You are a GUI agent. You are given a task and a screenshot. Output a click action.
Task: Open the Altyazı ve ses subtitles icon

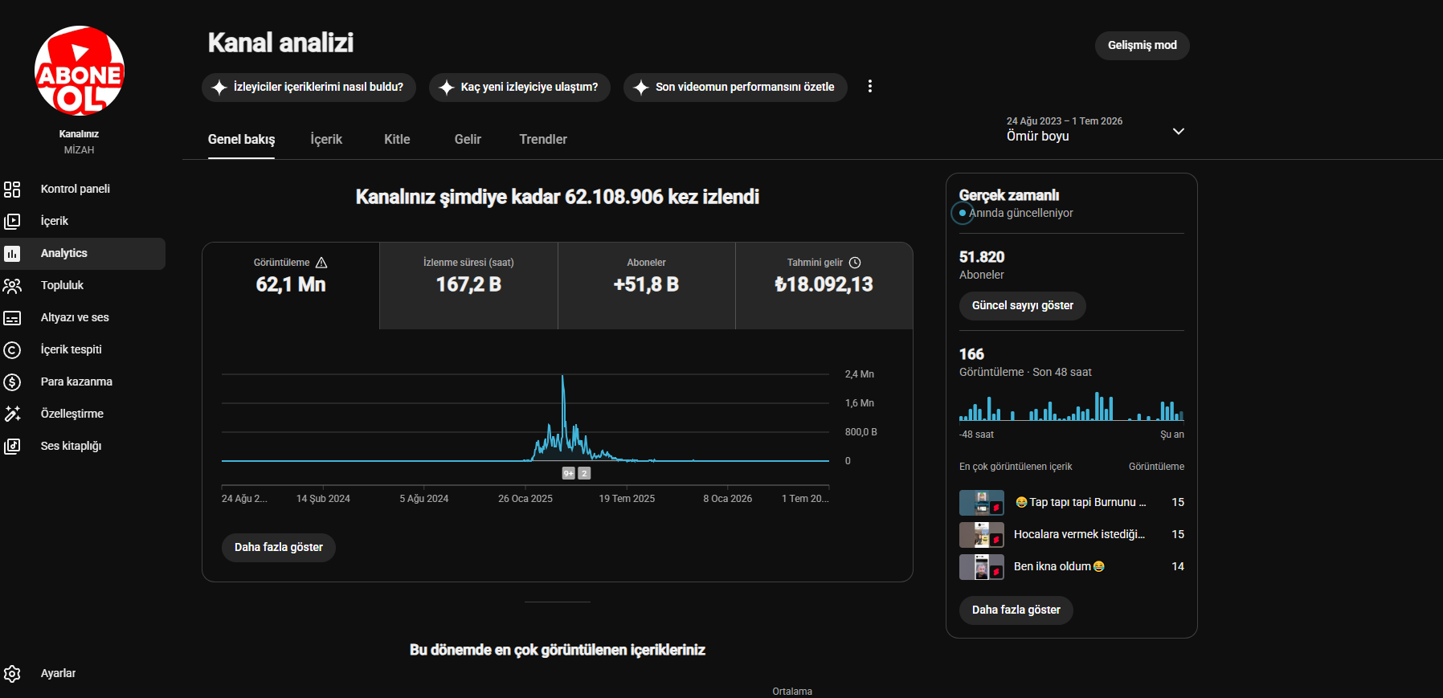click(x=12, y=317)
